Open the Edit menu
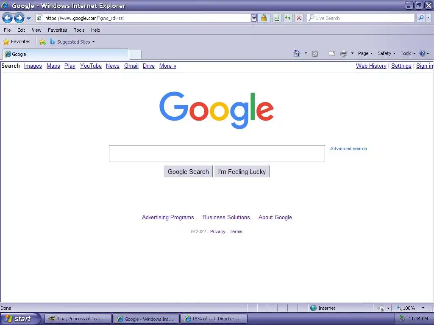Viewport: 434px width, 325px height. click(21, 30)
